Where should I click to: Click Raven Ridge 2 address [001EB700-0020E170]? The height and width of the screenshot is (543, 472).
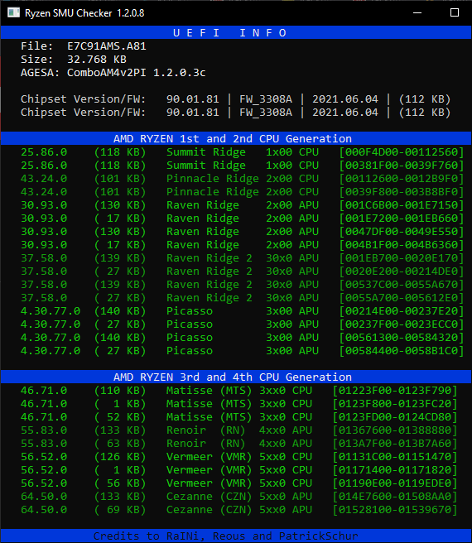click(x=402, y=258)
